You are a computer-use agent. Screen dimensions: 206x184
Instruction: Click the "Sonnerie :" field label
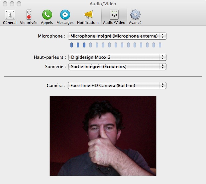pos(55,66)
